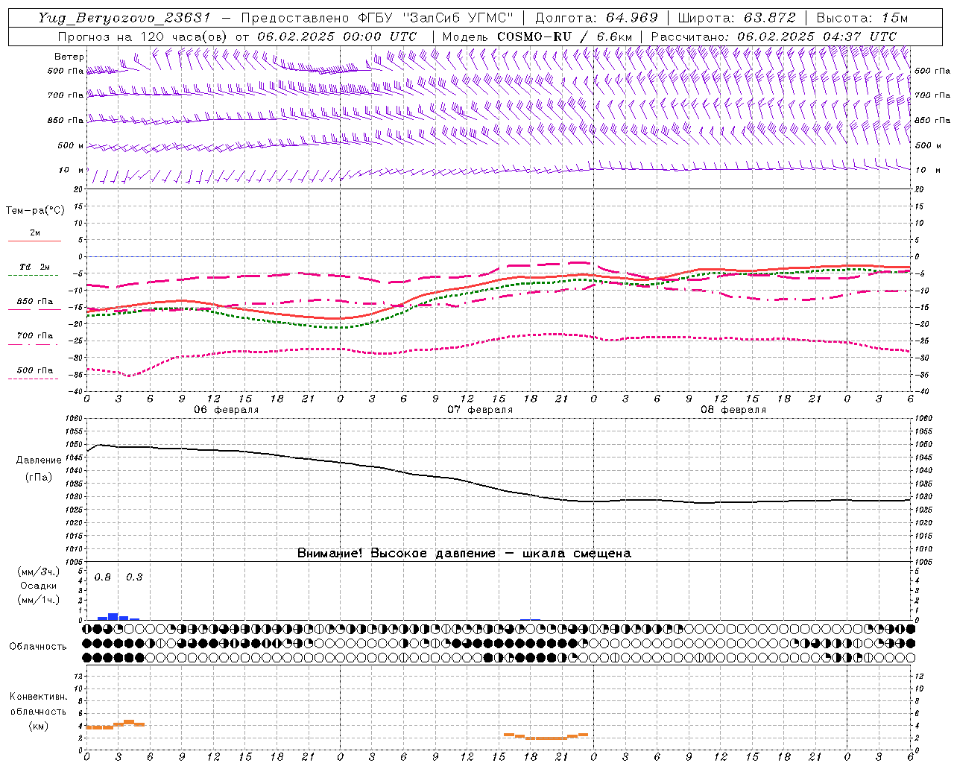Click the station title Yug_Beryozovo_23631

tap(124, 18)
